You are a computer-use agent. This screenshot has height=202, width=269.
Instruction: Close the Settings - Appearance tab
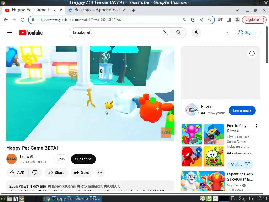[x=123, y=10]
